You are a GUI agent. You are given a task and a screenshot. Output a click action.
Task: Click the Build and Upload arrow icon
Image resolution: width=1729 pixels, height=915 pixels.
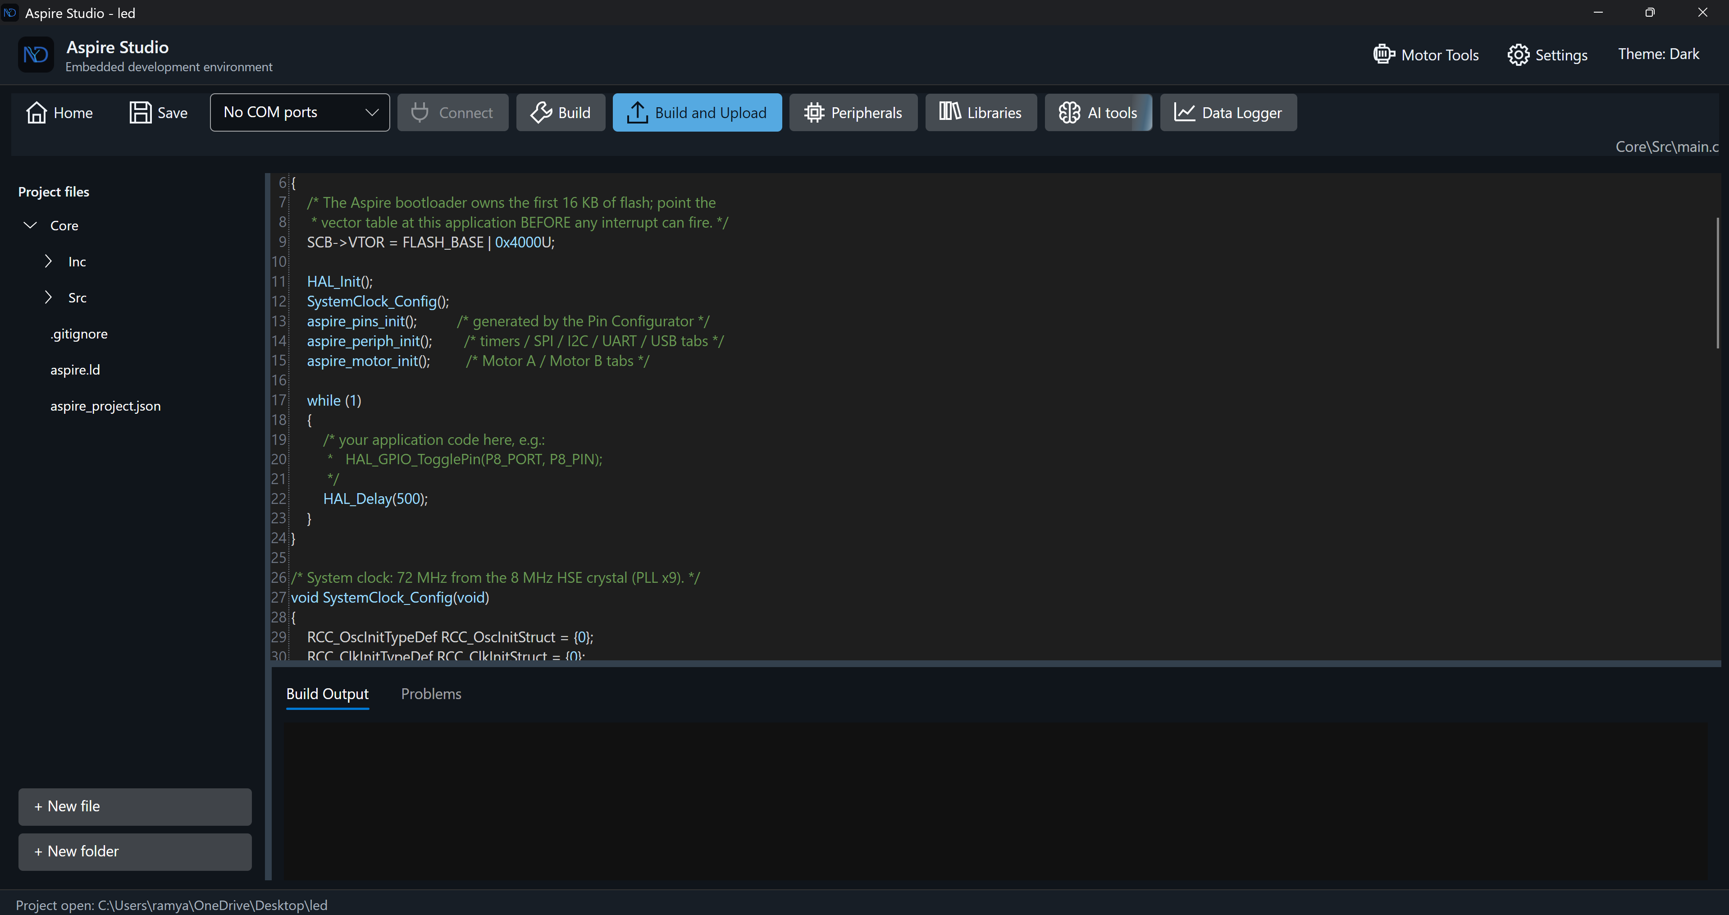coord(637,113)
